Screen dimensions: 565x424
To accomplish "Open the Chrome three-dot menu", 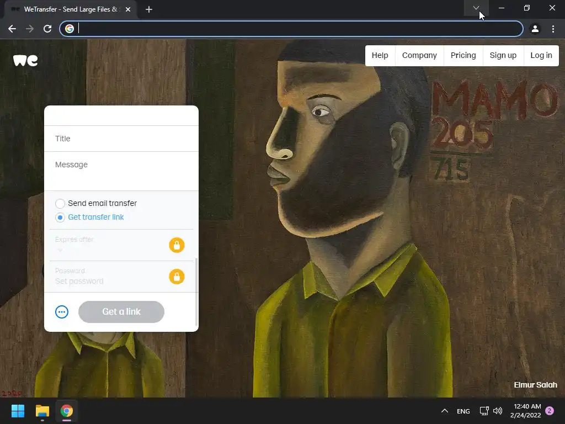I will (553, 29).
